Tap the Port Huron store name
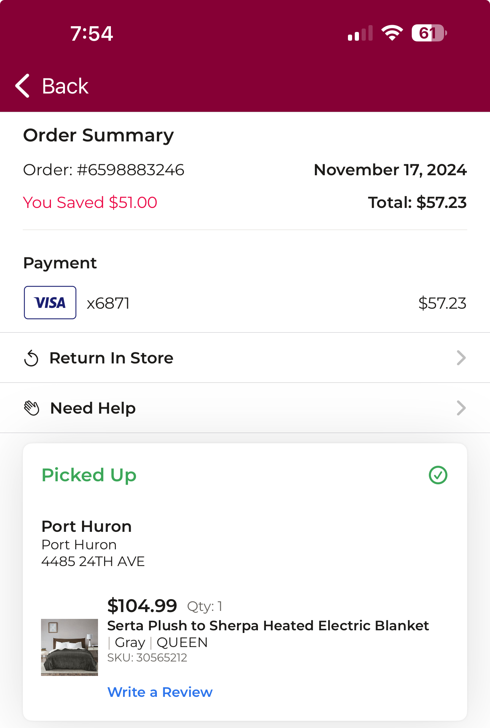 click(x=87, y=527)
